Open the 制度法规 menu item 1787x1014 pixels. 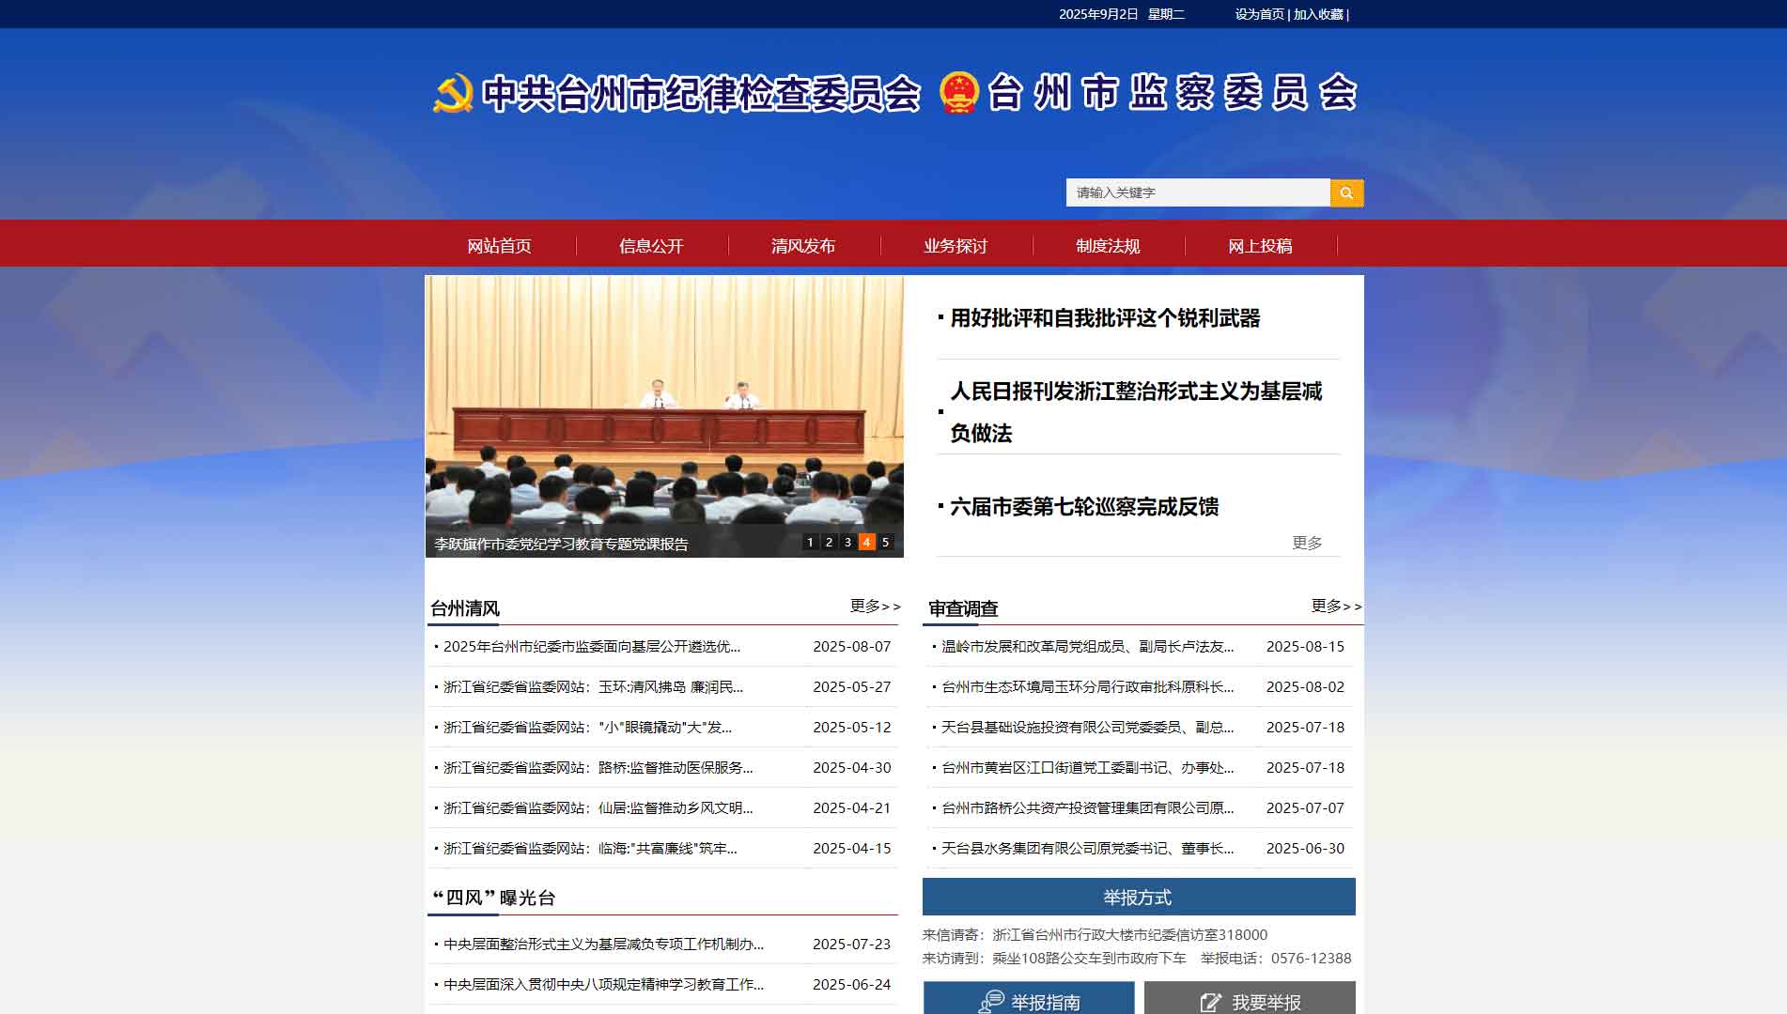1108,246
